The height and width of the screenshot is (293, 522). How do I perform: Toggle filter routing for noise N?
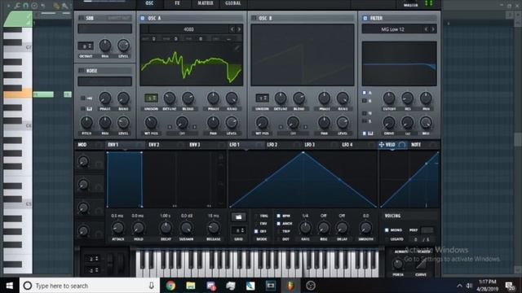coord(365,113)
